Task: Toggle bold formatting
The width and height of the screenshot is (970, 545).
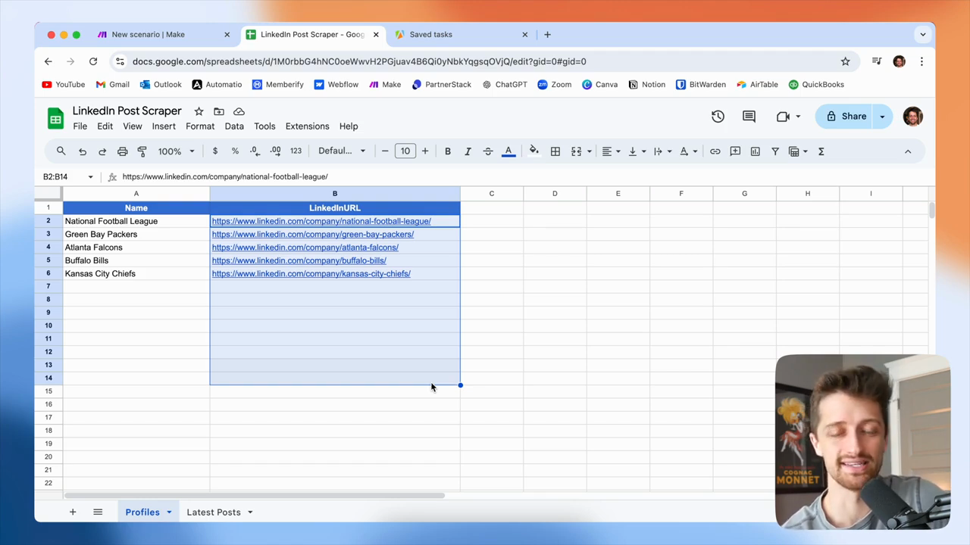Action: pyautogui.click(x=448, y=151)
